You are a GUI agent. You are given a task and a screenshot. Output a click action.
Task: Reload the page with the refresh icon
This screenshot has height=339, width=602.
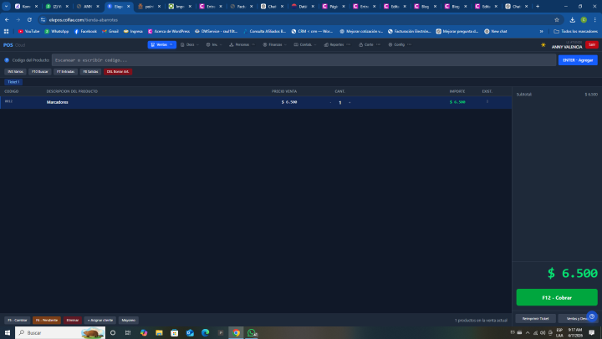pyautogui.click(x=29, y=19)
